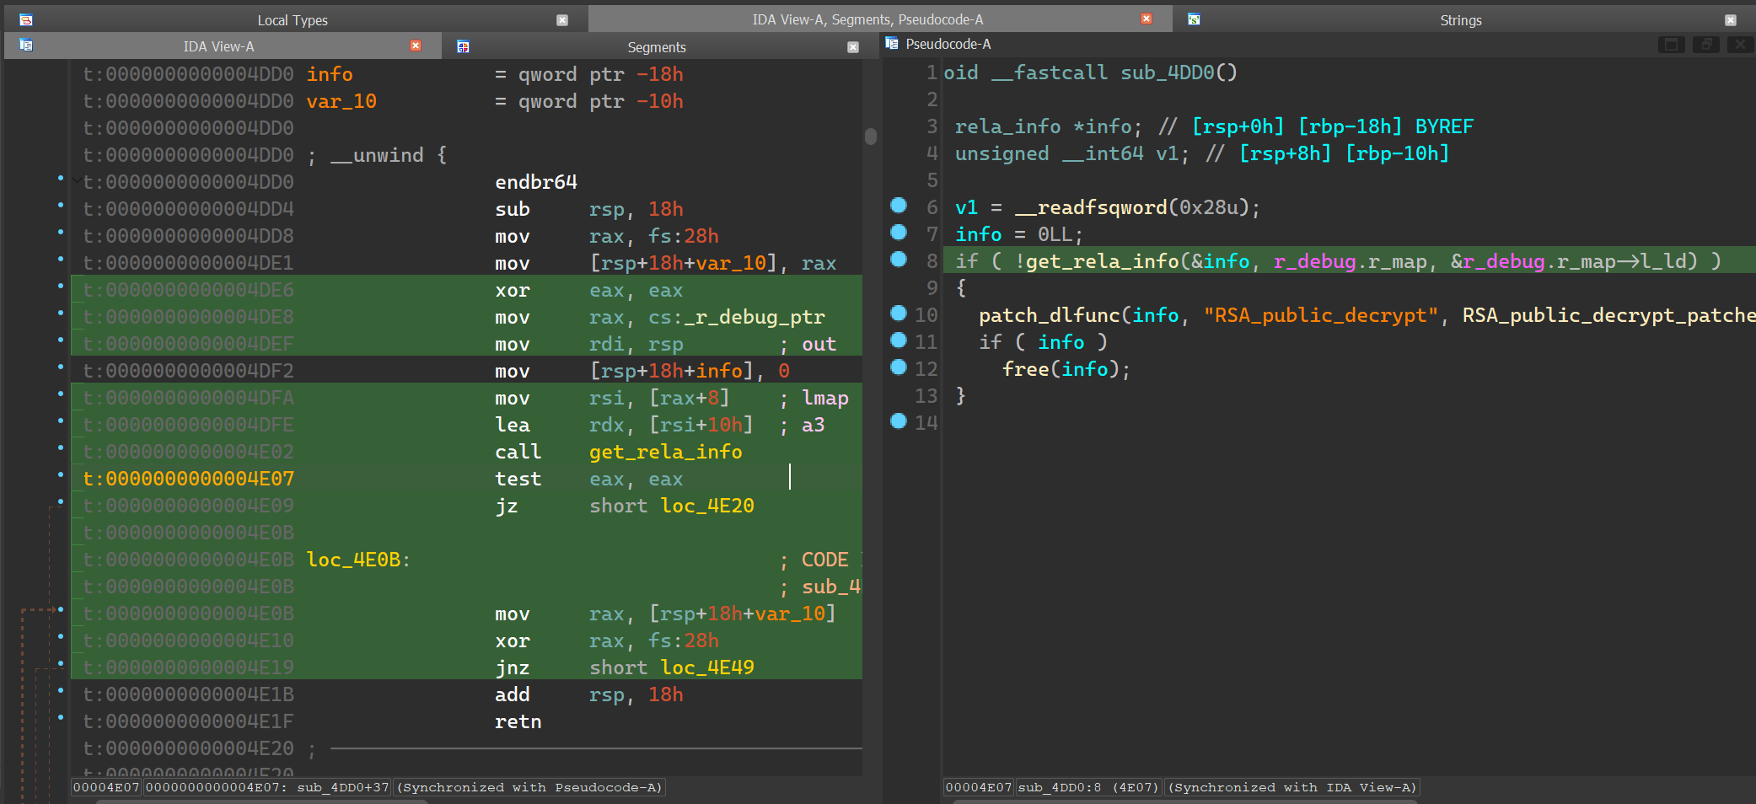Click the Strings tab icon
Image resolution: width=1756 pixels, height=804 pixels.
click(x=1194, y=19)
